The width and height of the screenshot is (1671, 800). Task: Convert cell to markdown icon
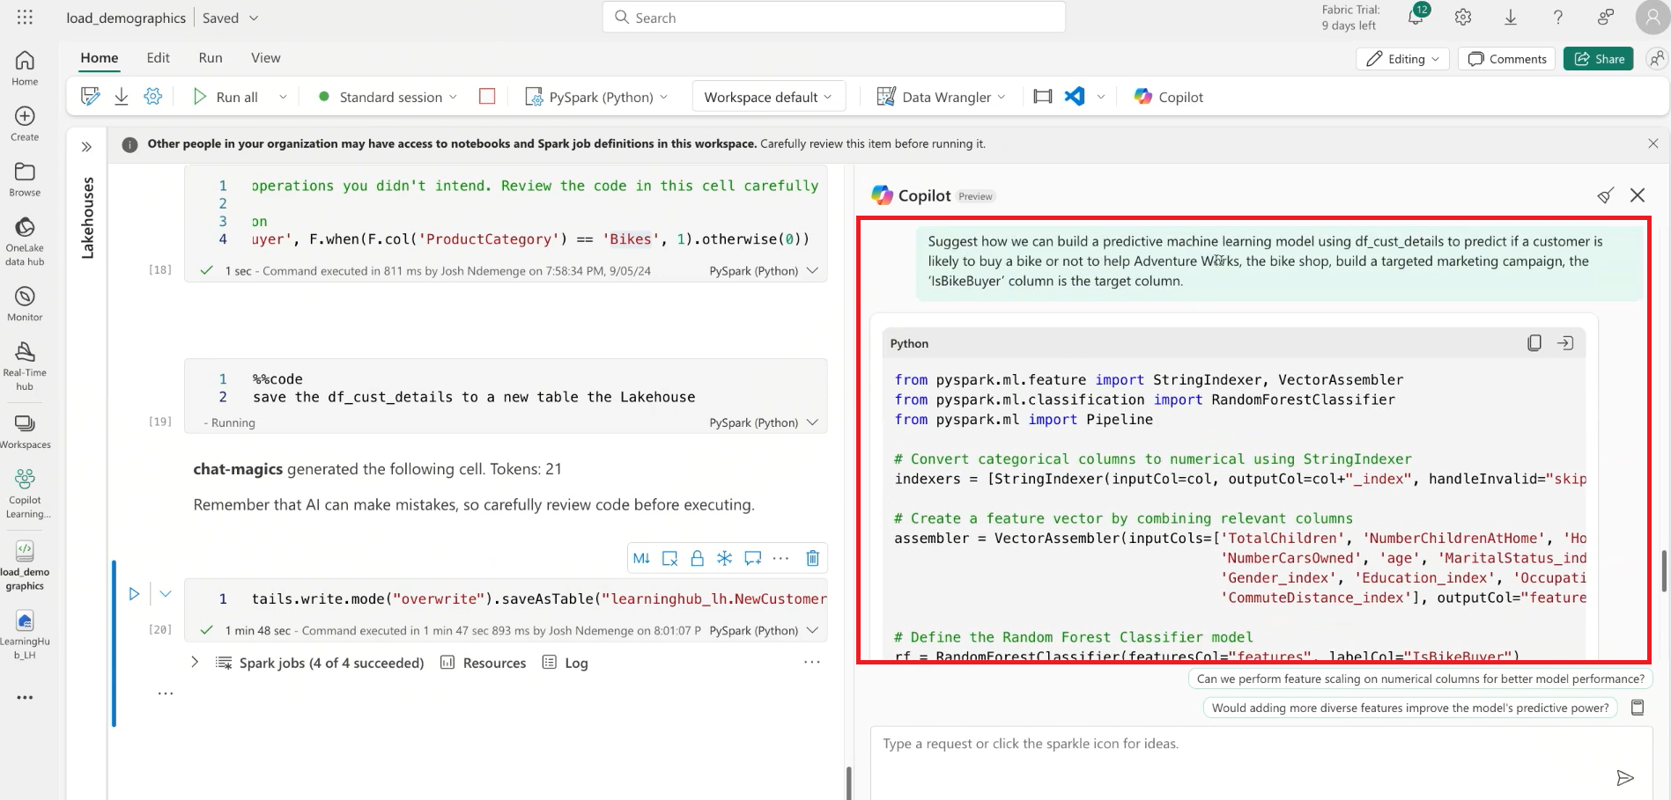pyautogui.click(x=641, y=558)
